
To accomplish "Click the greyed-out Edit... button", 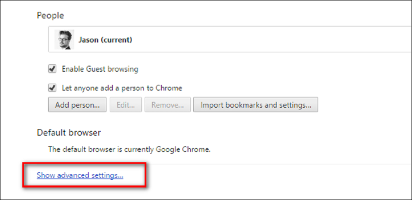I will coord(126,105).
